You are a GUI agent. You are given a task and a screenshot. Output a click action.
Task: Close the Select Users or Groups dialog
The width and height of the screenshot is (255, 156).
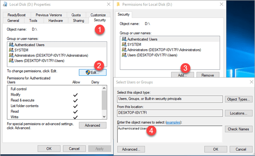click(x=252, y=82)
